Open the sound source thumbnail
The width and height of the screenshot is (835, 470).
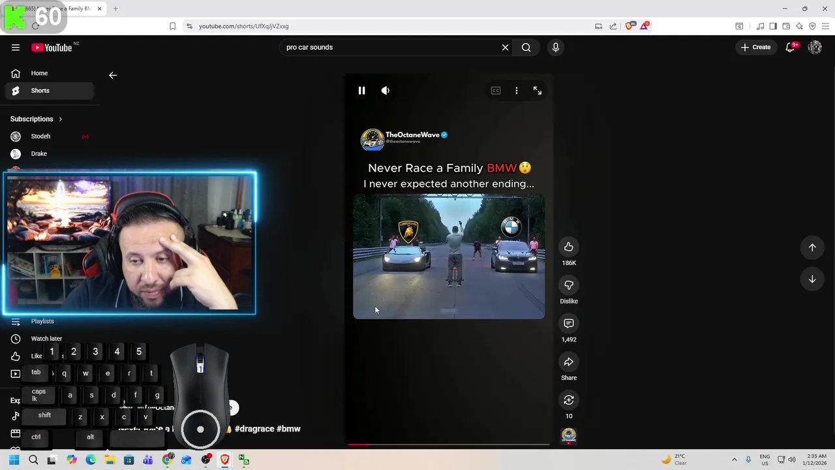(569, 435)
